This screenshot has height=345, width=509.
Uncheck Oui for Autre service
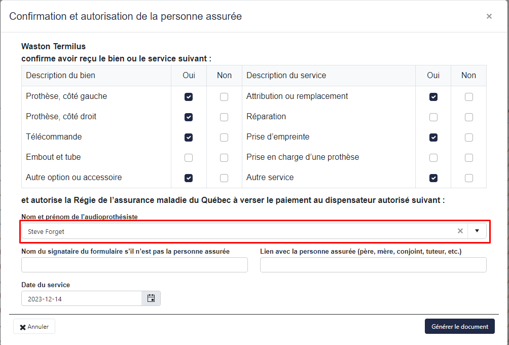pyautogui.click(x=433, y=178)
